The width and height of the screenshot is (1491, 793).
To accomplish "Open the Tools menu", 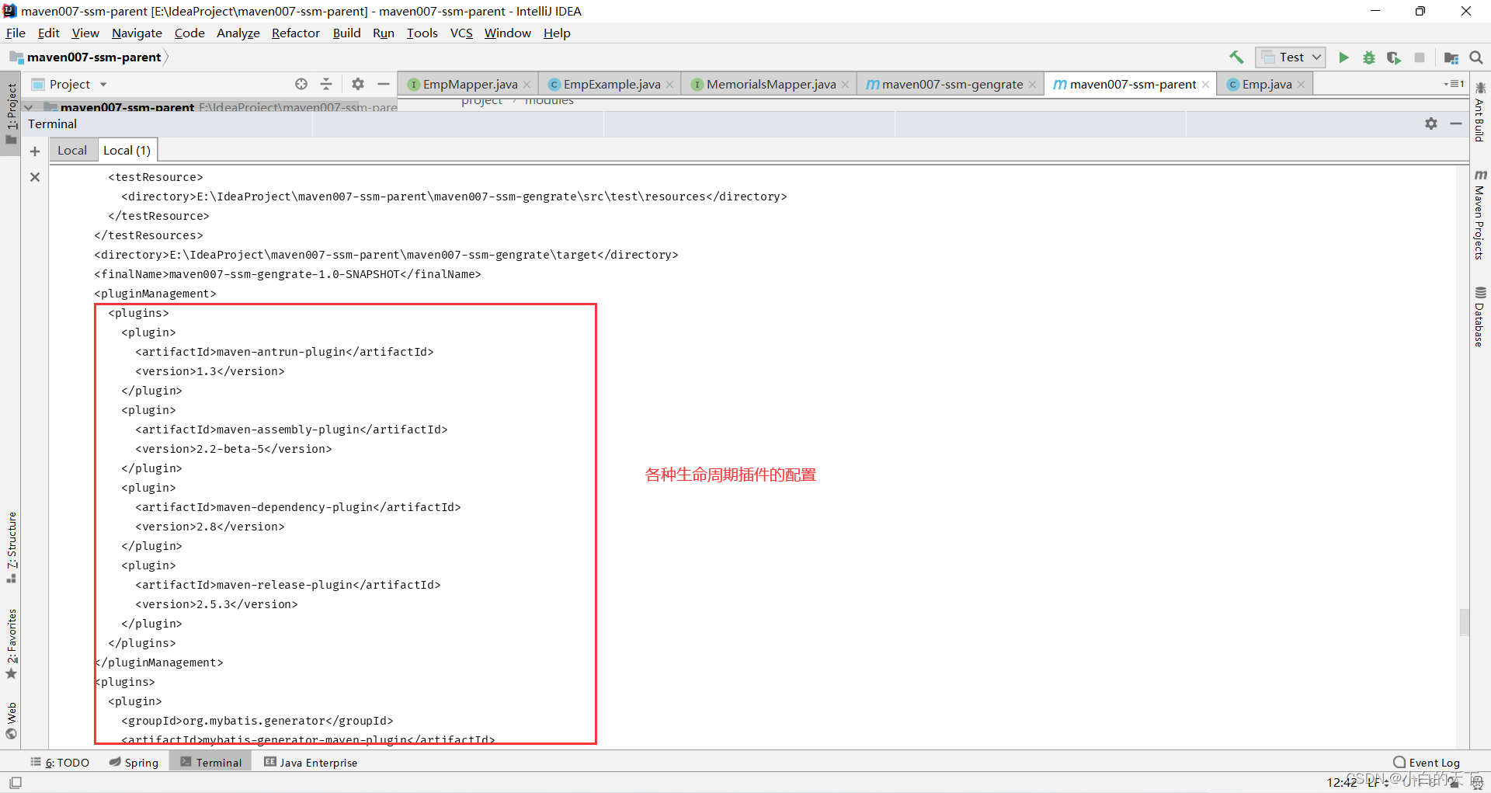I will [422, 33].
